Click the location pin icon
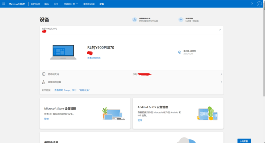Viewport: 265px width, 143px height. 180,52
